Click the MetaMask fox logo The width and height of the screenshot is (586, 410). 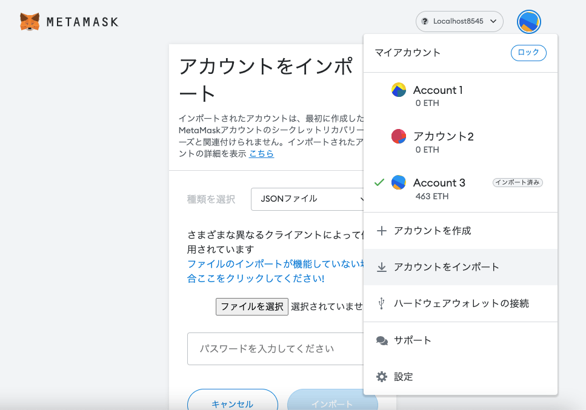[x=30, y=22]
